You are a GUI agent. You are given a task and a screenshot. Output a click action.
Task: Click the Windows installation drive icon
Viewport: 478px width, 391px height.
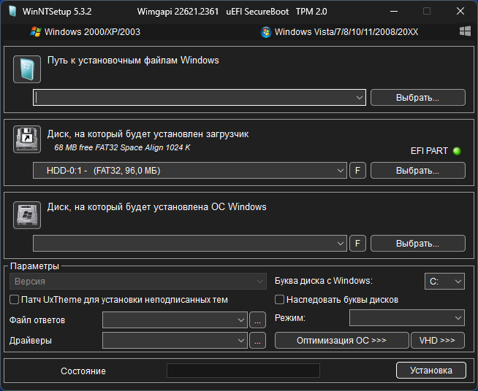tap(27, 215)
